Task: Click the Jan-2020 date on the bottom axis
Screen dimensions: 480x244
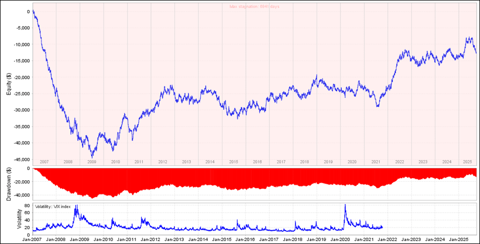Action: pyautogui.click(x=341, y=239)
